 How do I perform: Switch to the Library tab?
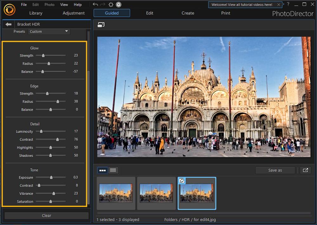pos(36,13)
